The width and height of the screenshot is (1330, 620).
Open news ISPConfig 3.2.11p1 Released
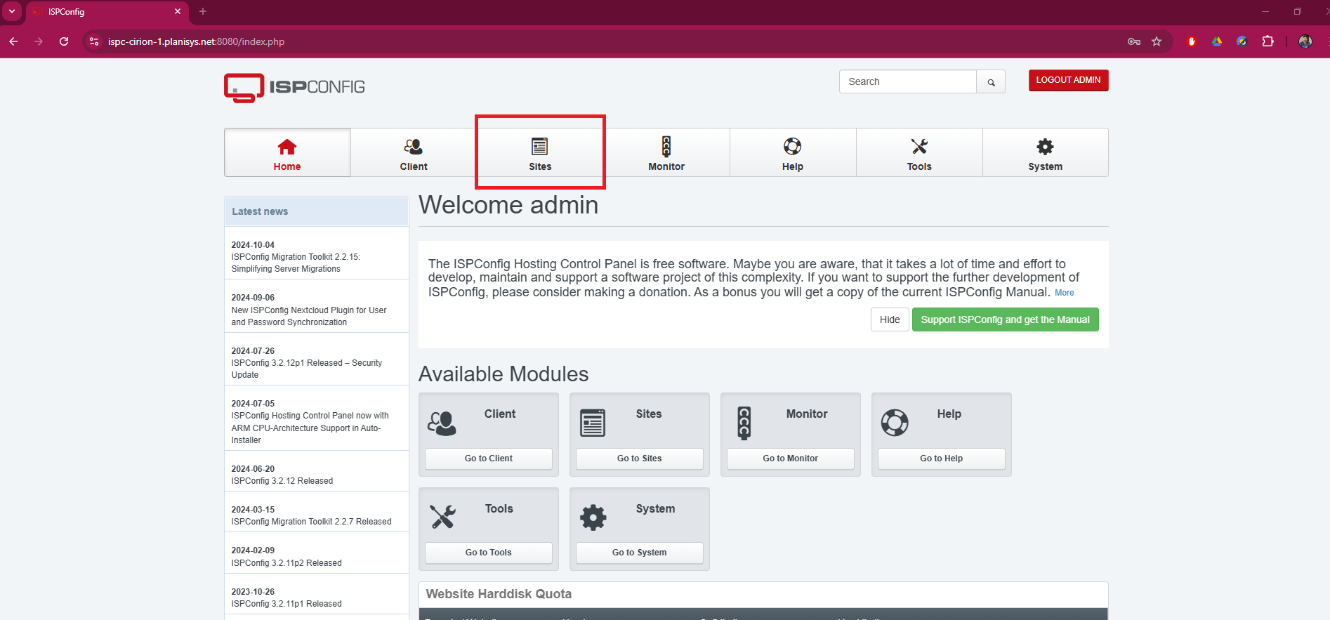[x=287, y=604]
